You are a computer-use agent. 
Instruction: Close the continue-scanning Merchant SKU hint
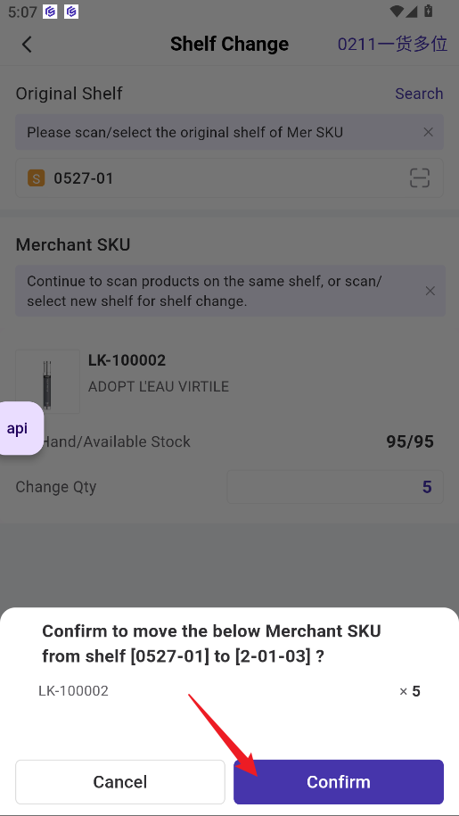tap(430, 291)
